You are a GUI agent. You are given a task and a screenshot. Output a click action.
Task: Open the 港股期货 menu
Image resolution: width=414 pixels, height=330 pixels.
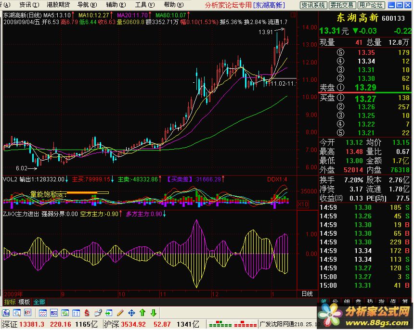pyautogui.click(x=58, y=4)
